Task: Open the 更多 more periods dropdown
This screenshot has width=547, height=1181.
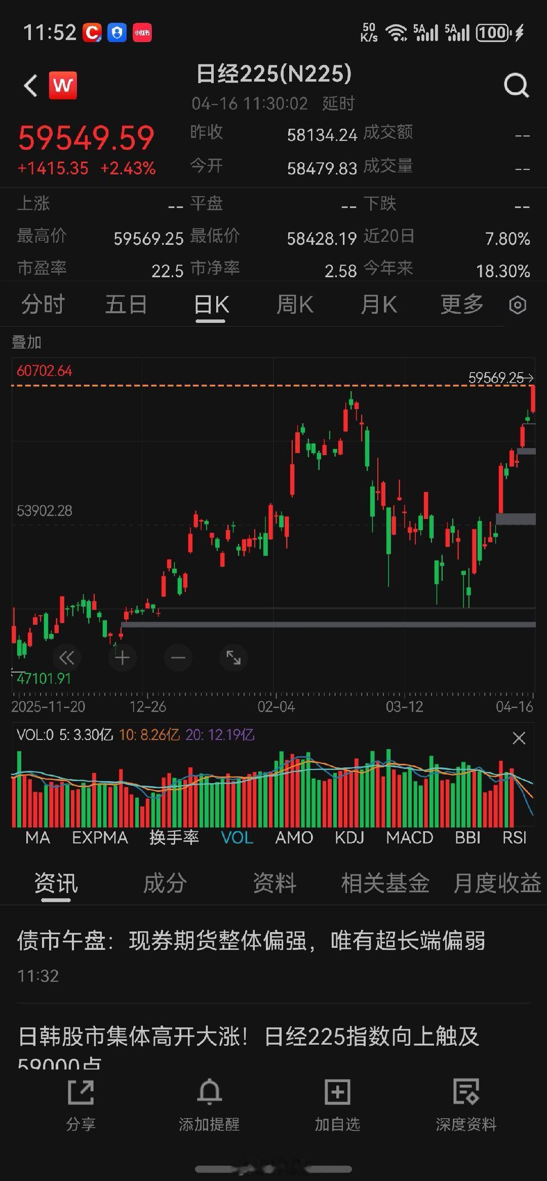Action: click(x=462, y=305)
